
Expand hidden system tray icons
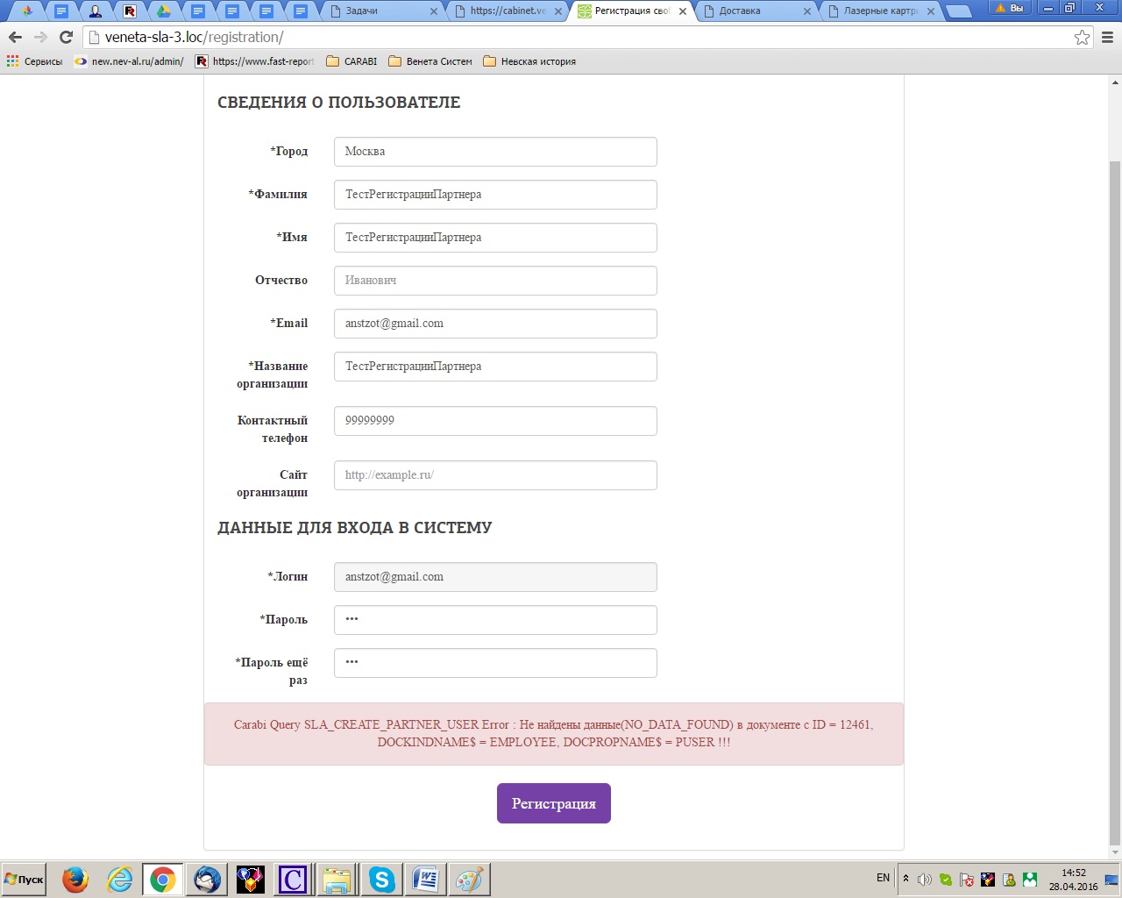coord(905,878)
